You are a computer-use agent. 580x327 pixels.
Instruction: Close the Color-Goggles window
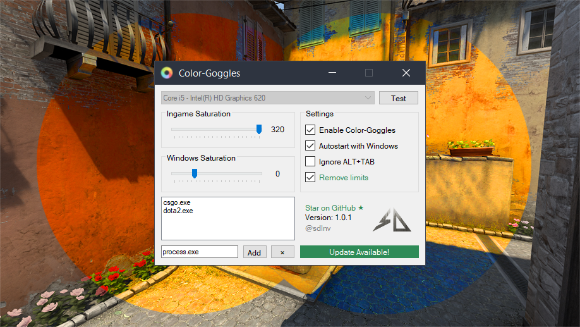tap(406, 73)
